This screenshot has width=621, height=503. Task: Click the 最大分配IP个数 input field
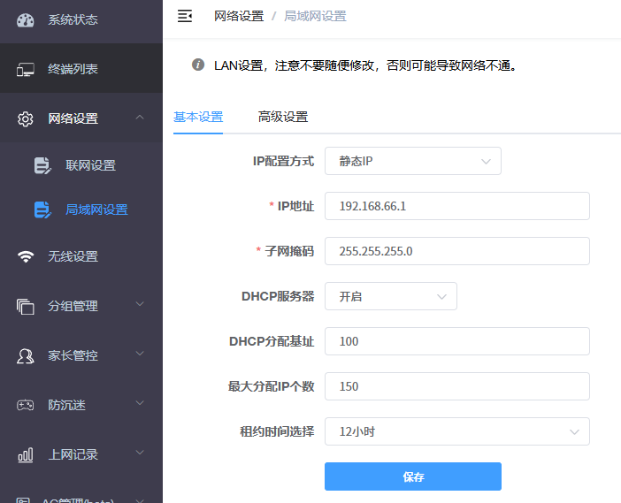coord(456,386)
